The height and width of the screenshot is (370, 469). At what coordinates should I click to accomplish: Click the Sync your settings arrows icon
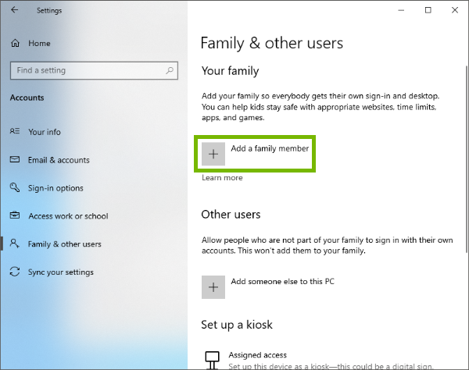pos(15,272)
